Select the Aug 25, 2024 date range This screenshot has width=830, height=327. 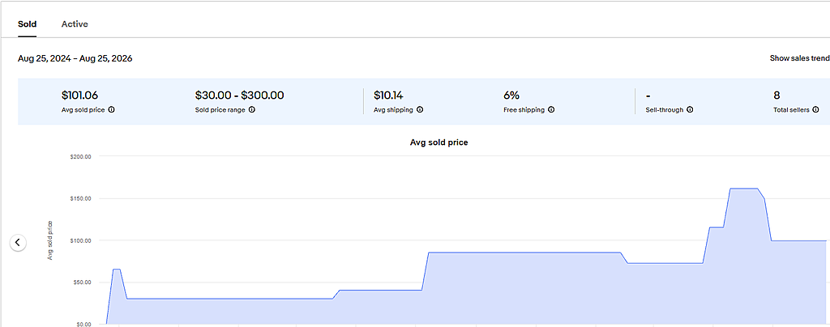pyautogui.click(x=75, y=58)
